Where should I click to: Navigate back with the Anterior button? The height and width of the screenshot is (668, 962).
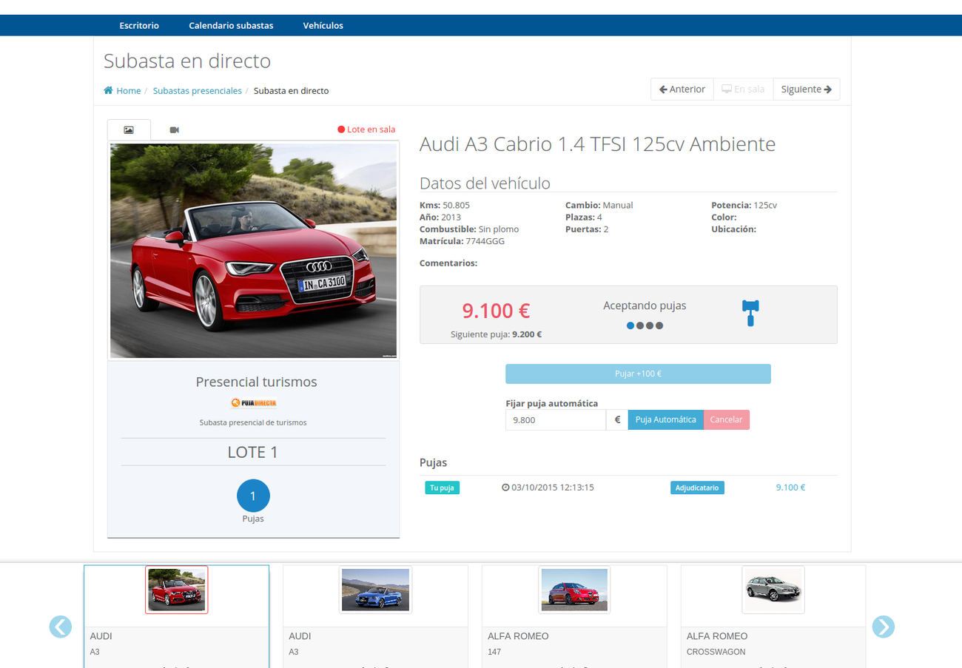click(x=681, y=89)
